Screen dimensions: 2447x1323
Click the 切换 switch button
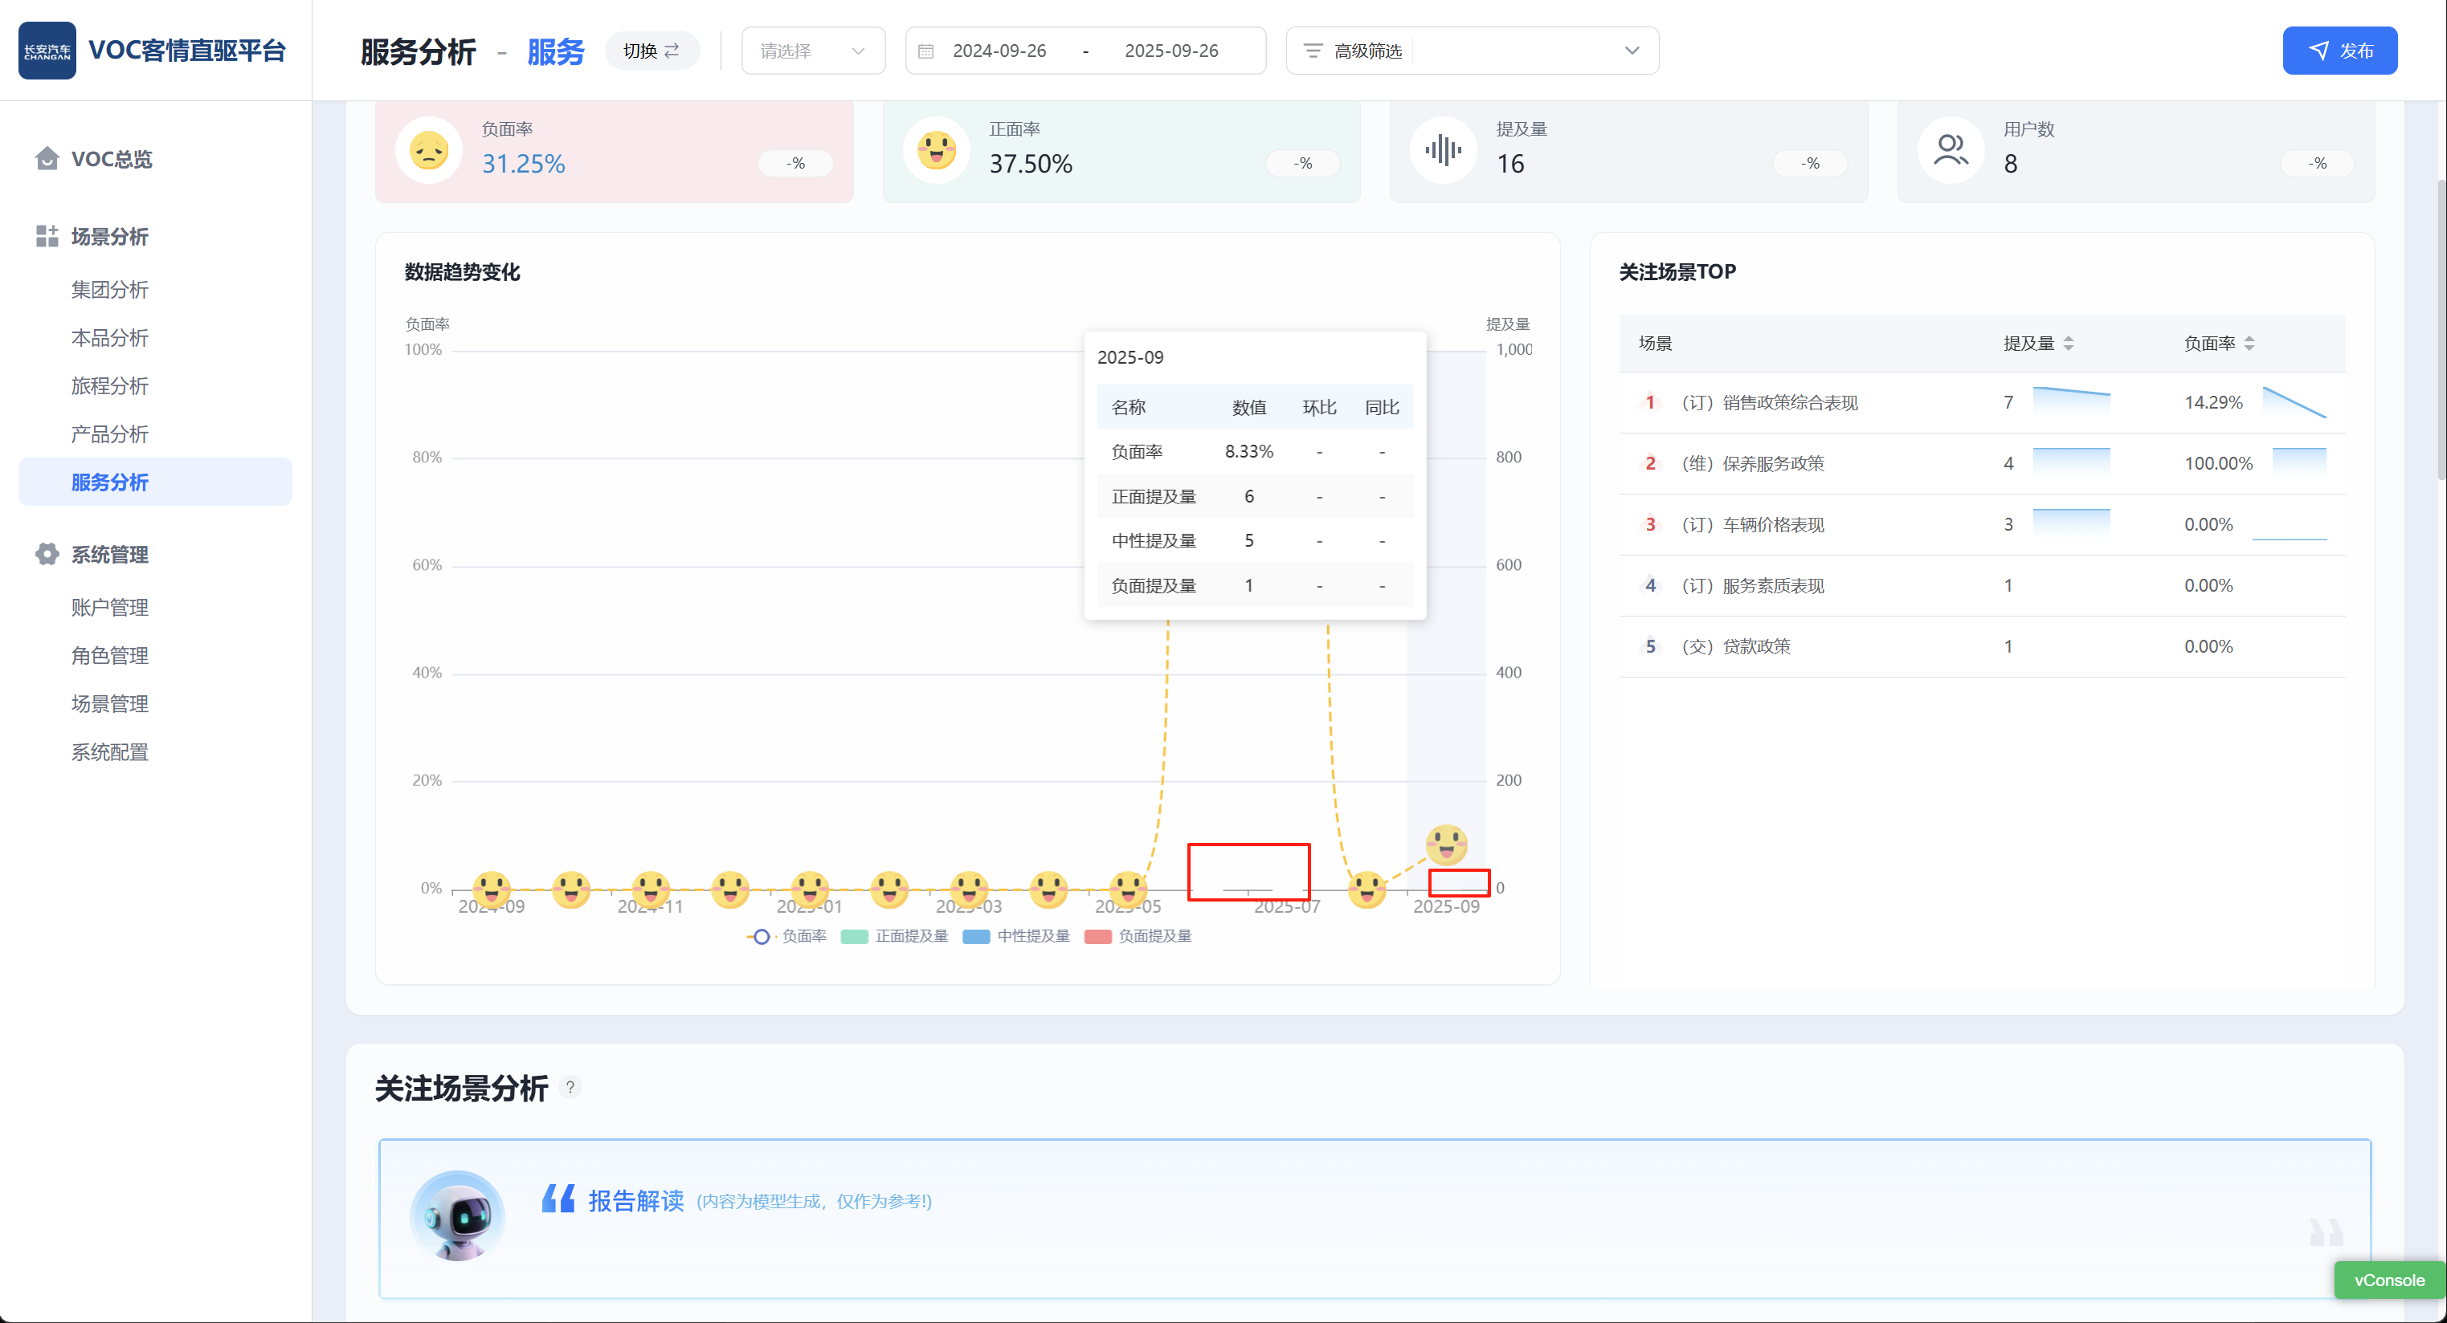(652, 51)
